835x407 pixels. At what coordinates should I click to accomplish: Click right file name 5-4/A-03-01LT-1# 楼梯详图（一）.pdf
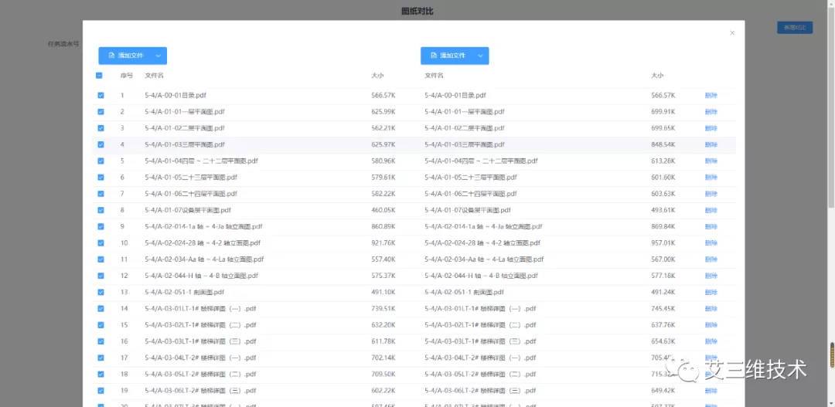point(480,309)
